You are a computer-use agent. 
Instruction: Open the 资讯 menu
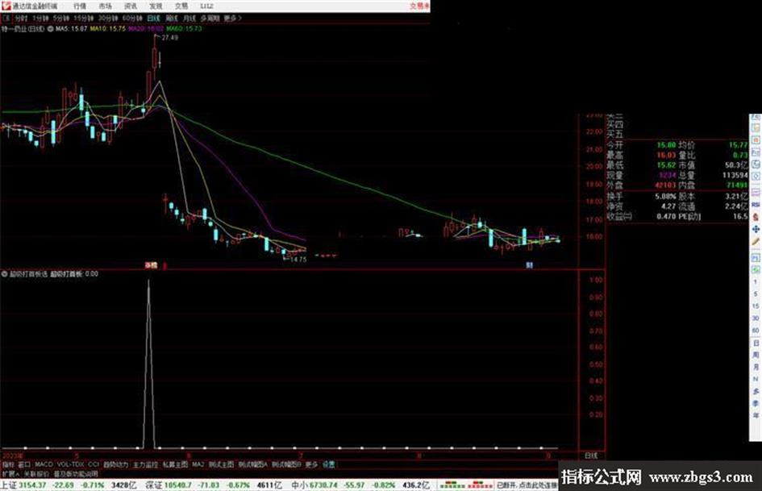[131, 6]
